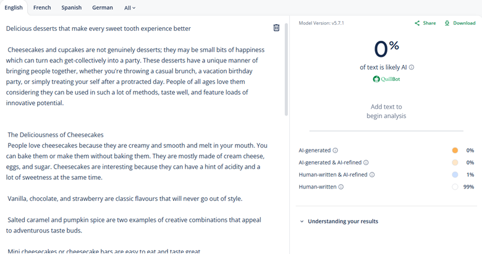Click the orange AI-generated color dot
The height and width of the screenshot is (254, 482).
click(x=455, y=150)
